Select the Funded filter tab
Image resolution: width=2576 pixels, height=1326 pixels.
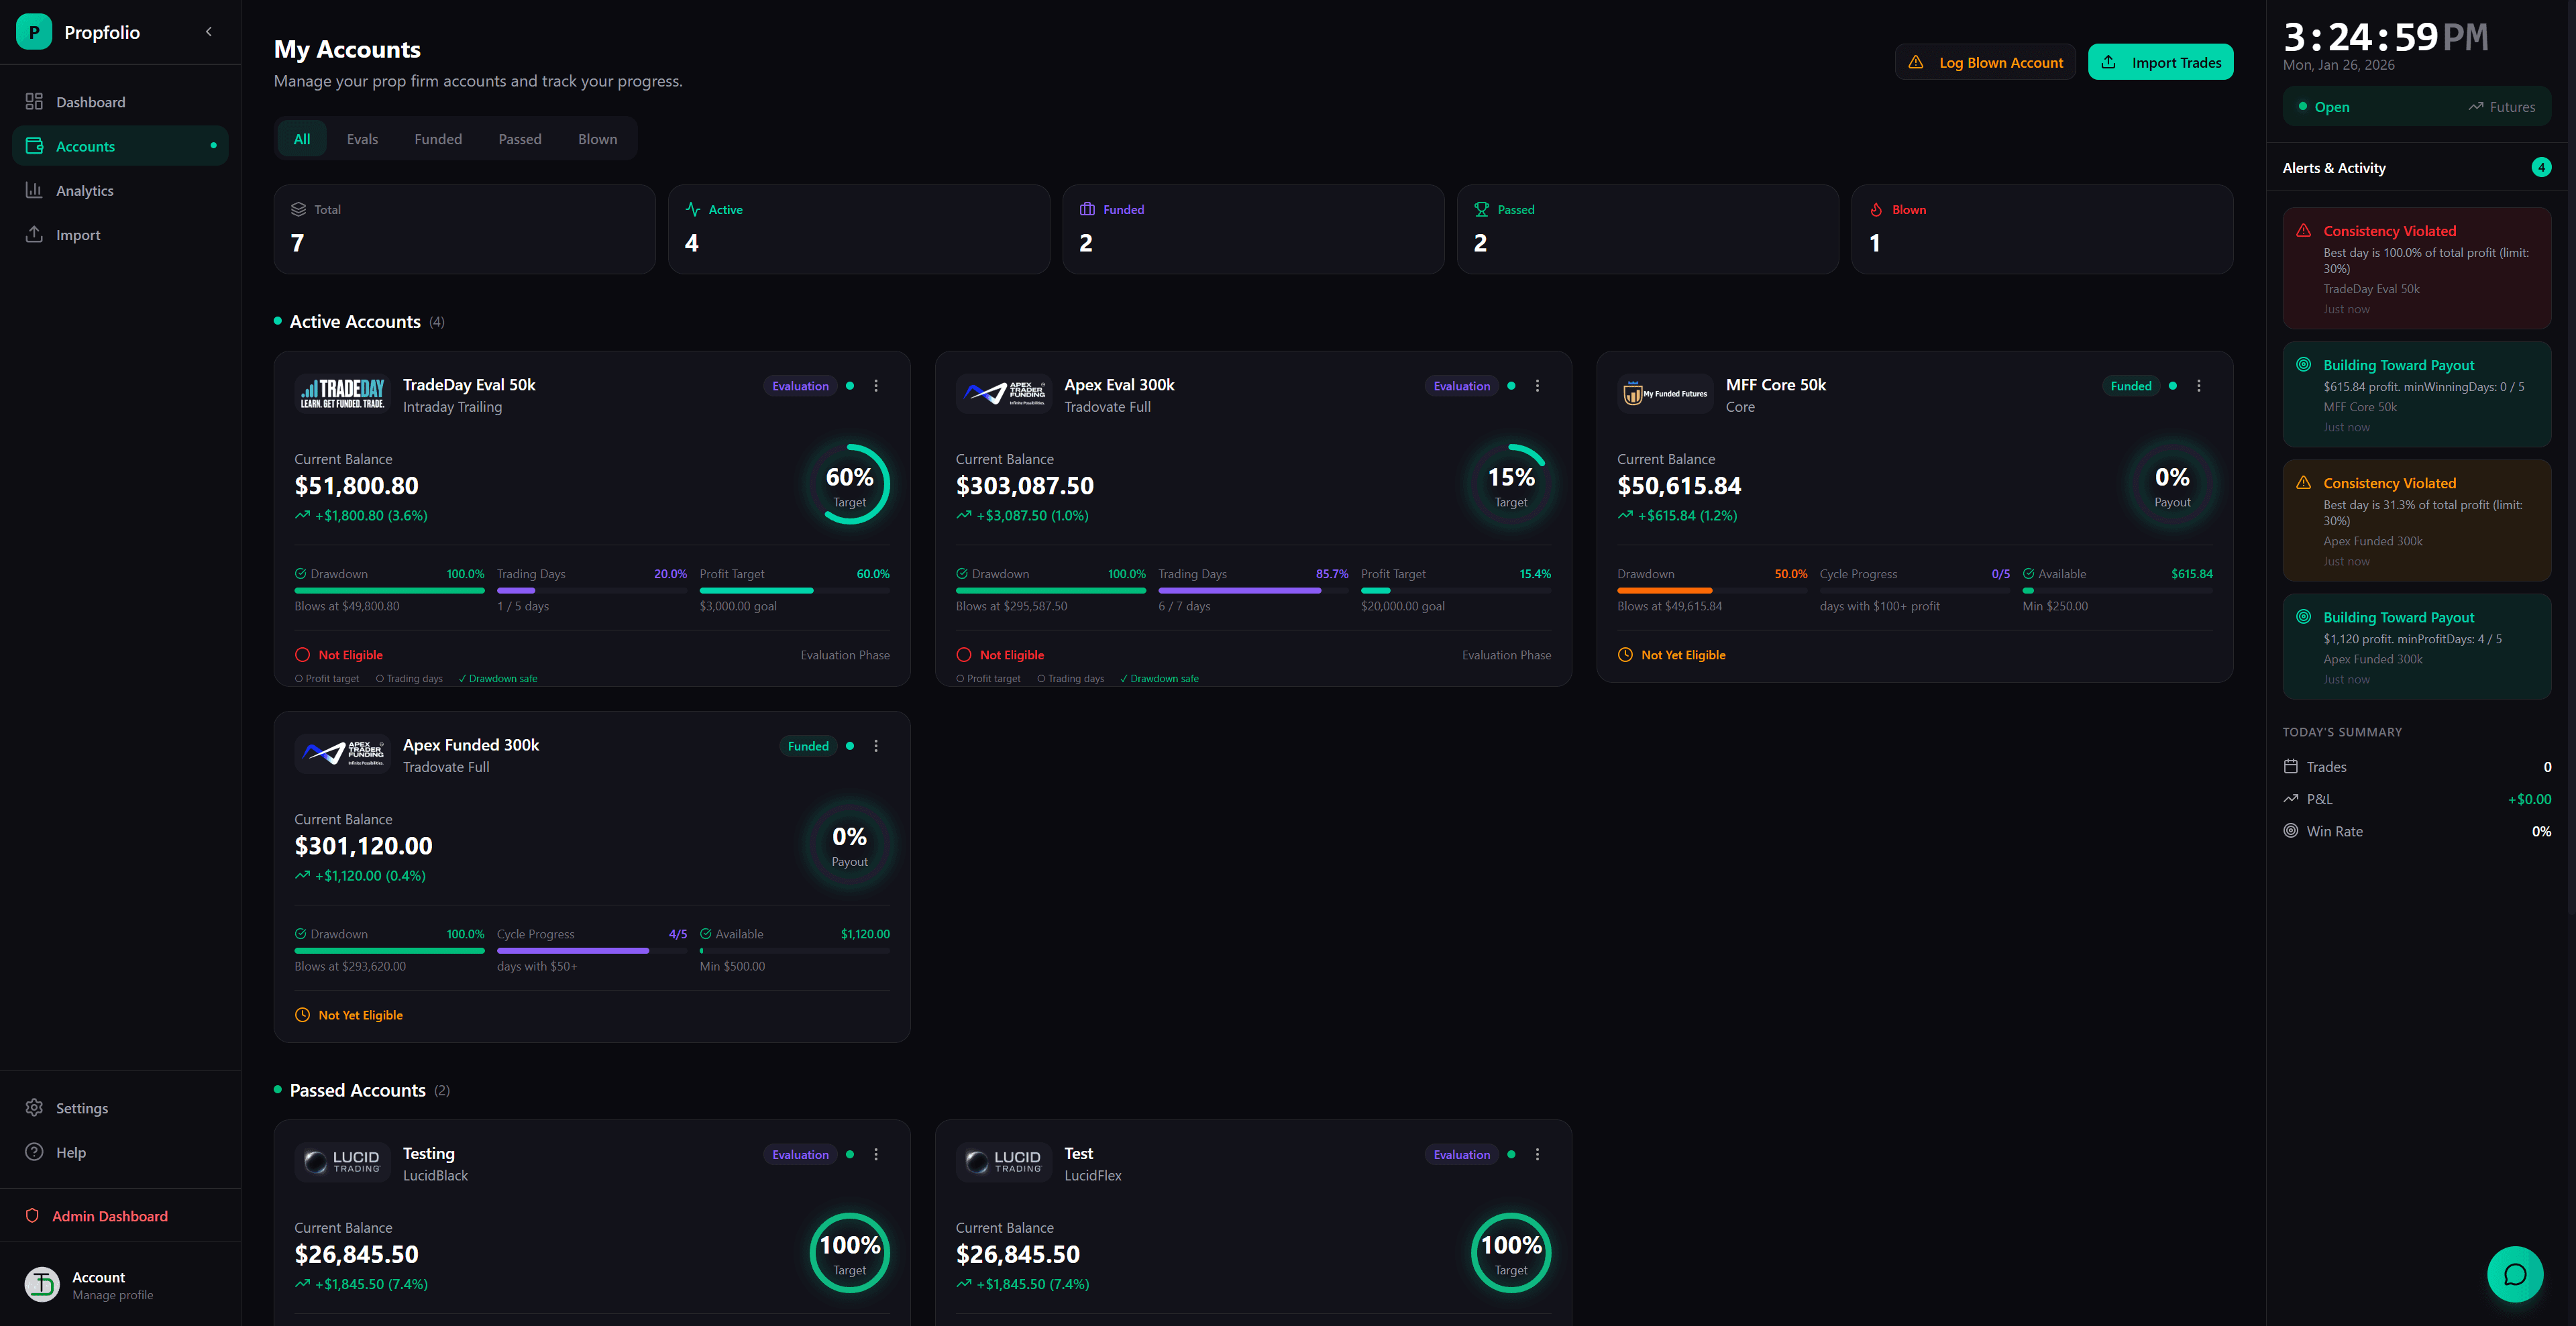click(x=438, y=139)
